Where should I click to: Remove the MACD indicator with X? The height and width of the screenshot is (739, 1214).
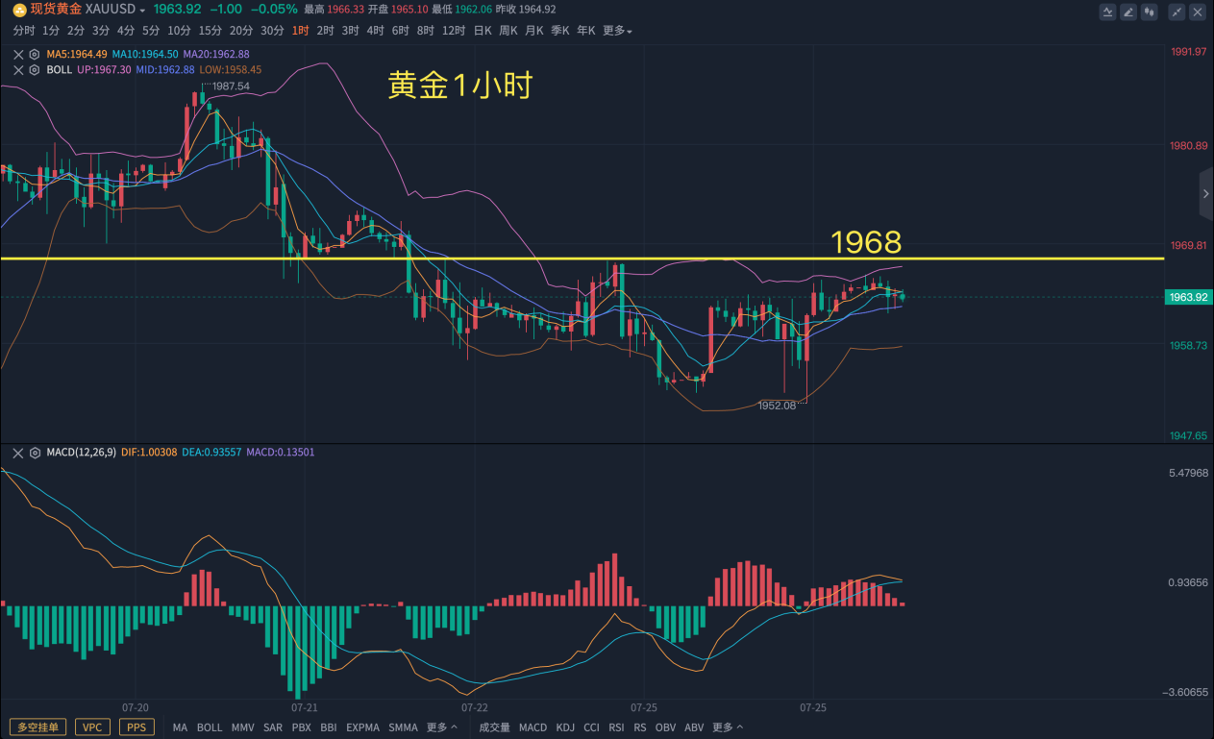18,453
